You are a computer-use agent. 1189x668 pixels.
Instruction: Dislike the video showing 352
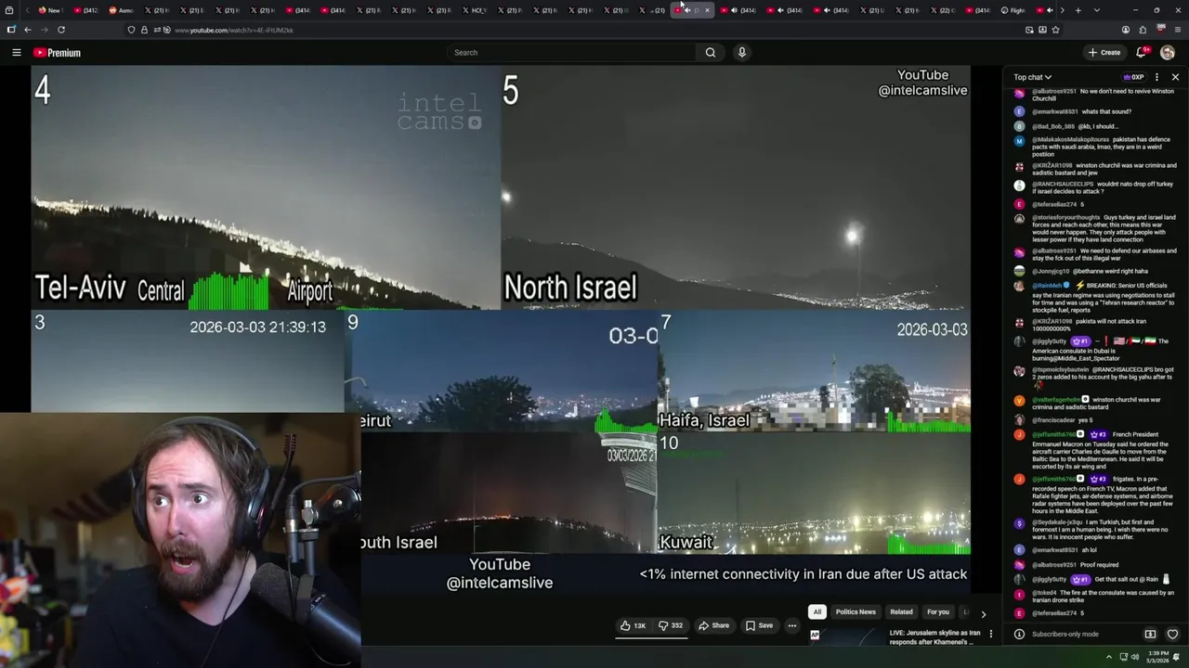pyautogui.click(x=672, y=625)
